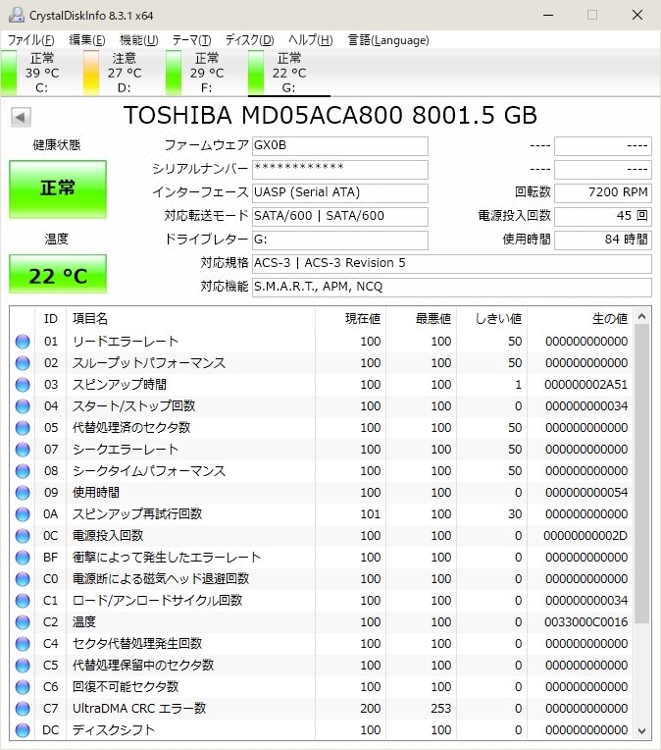Image resolution: width=661 pixels, height=750 pixels.
Task: Click status circle for C0 電源断による磁気ヘッド退避回数
Action: point(23,579)
